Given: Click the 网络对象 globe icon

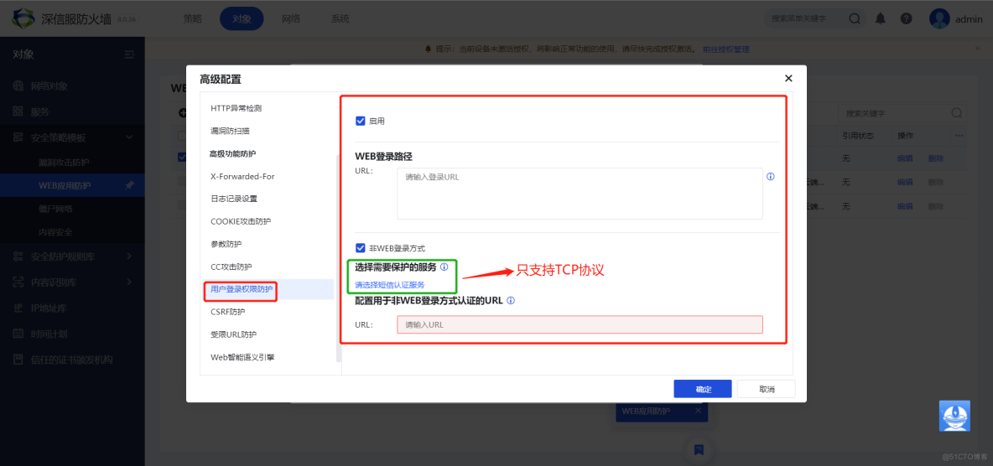Looking at the screenshot, I should coord(18,85).
